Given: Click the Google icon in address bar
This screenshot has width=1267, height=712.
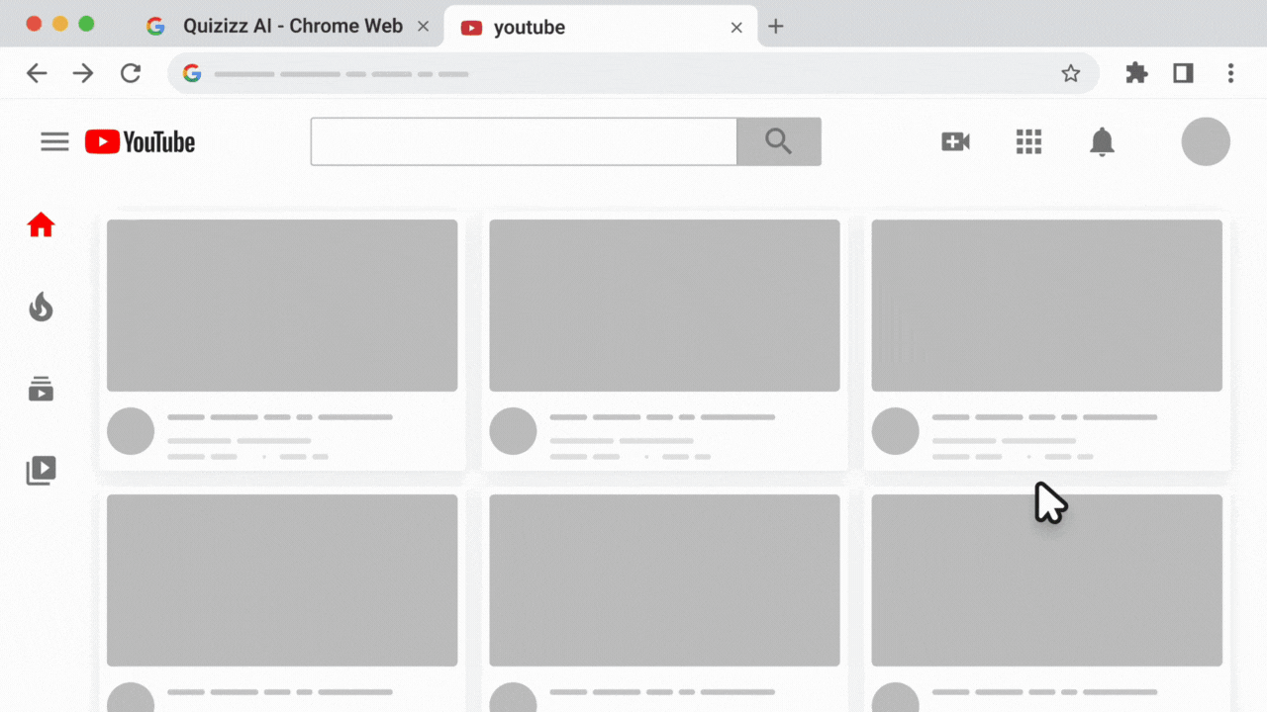Looking at the screenshot, I should (192, 73).
